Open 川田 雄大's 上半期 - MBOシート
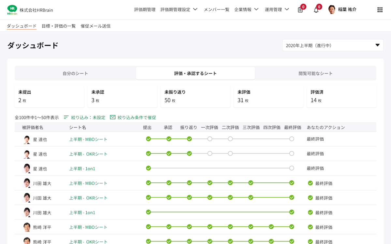The width and height of the screenshot is (391, 244). pyautogui.click(x=88, y=183)
